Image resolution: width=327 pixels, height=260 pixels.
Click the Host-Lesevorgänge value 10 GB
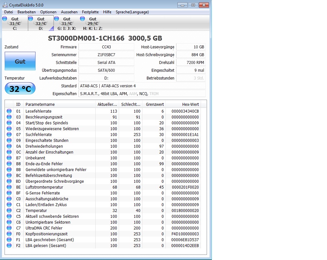pyautogui.click(x=191, y=47)
